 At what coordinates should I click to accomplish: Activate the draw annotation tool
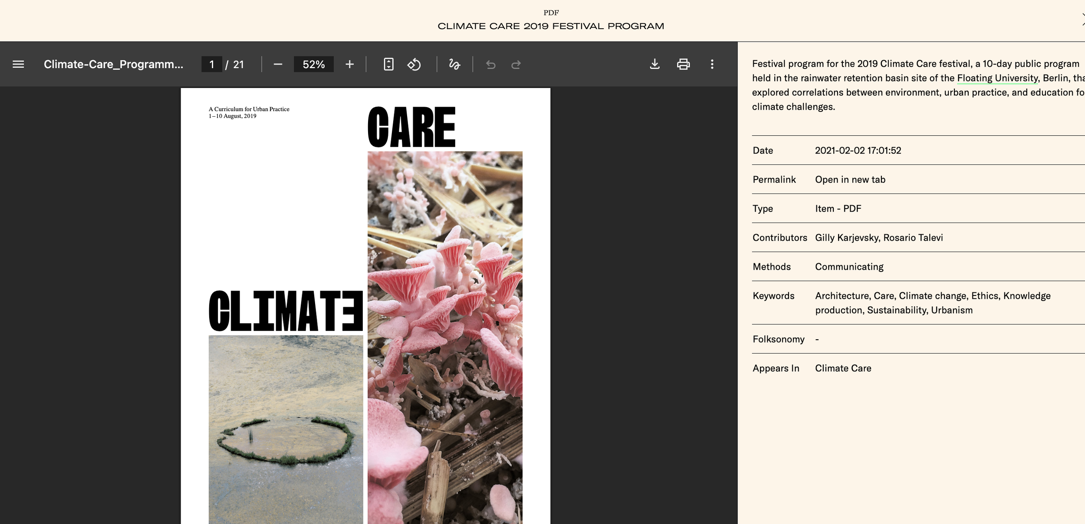click(x=454, y=64)
